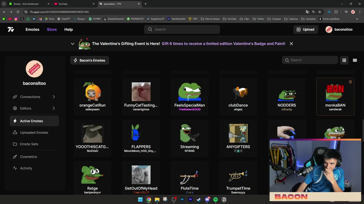Go back in browser history
The width and height of the screenshot is (364, 204).
[x=4, y=12]
